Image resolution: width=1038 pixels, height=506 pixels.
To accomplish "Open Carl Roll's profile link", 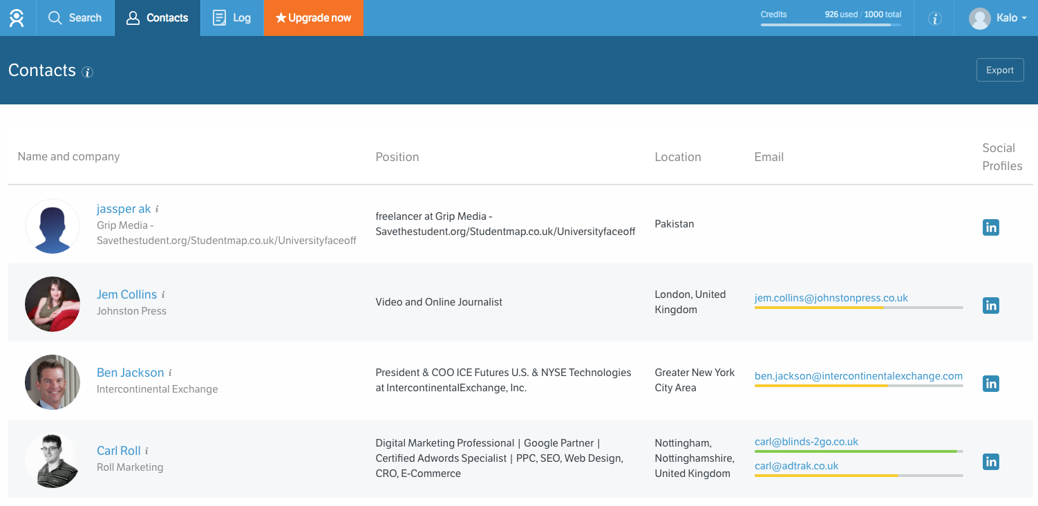I will tap(119, 451).
